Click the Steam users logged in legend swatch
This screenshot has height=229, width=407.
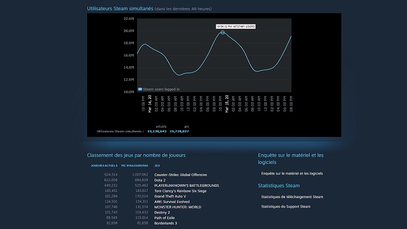pyautogui.click(x=140, y=89)
